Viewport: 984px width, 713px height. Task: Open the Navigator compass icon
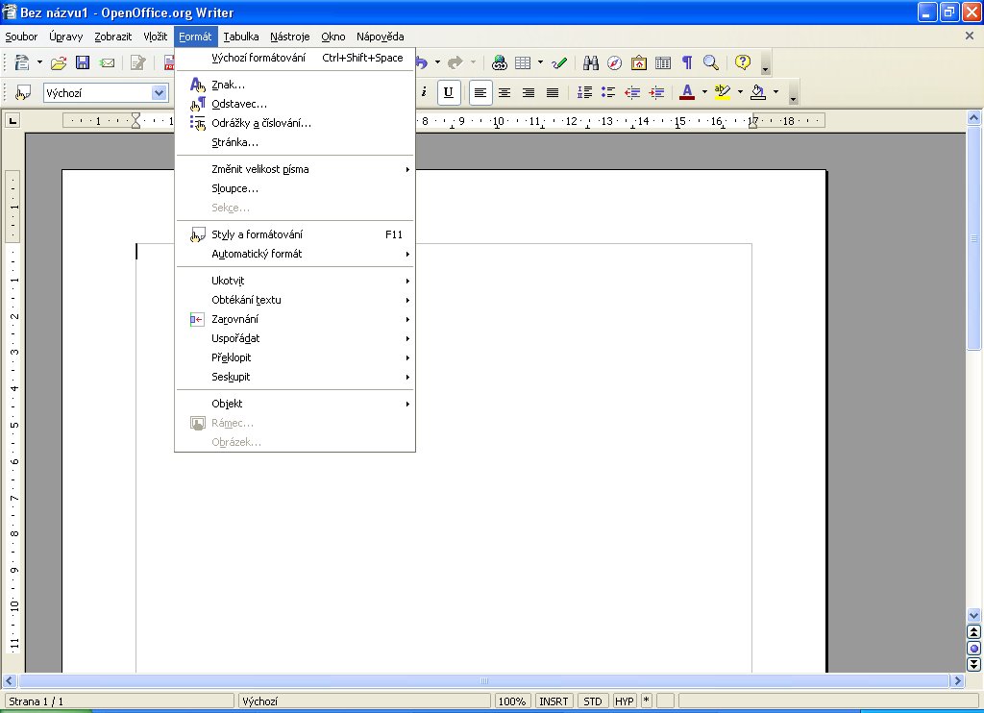[x=614, y=62]
